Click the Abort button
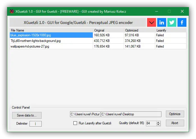This screenshot has height=139, width=196. [175, 123]
